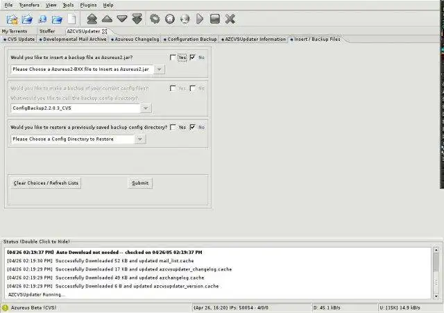Open the Config Directory to Restore dropdown
The height and width of the screenshot is (313, 444).
140,139
